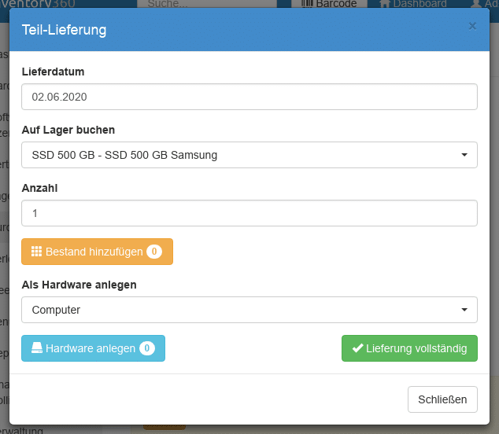Image resolution: width=499 pixels, height=434 pixels.
Task: Close the Teil-Lieferung dialog with the X
Action: 472,26
